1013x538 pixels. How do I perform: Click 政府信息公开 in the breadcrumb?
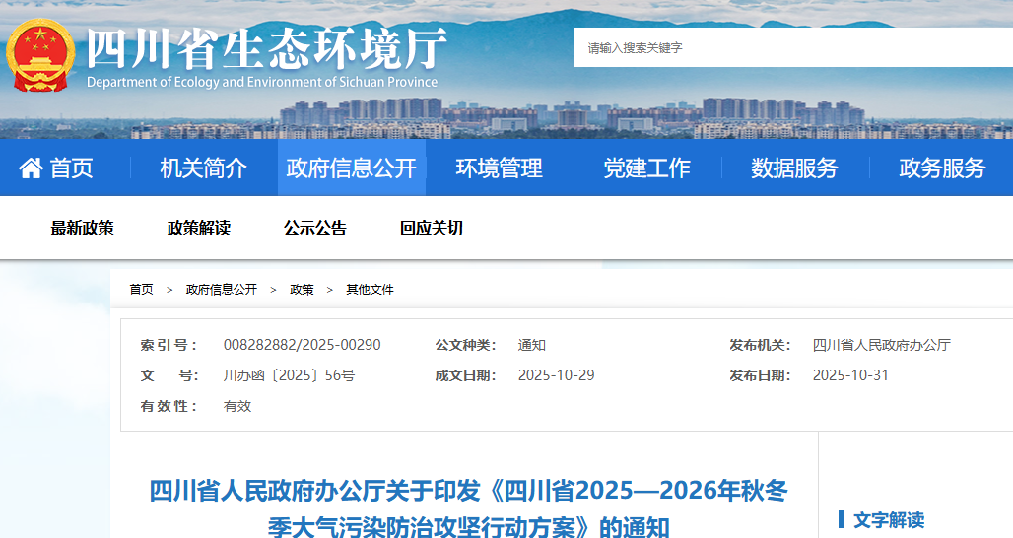coord(222,290)
